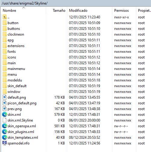The image size is (151, 152).
Task: Click the skin.xml Edge file icon
Action: tap(5, 115)
